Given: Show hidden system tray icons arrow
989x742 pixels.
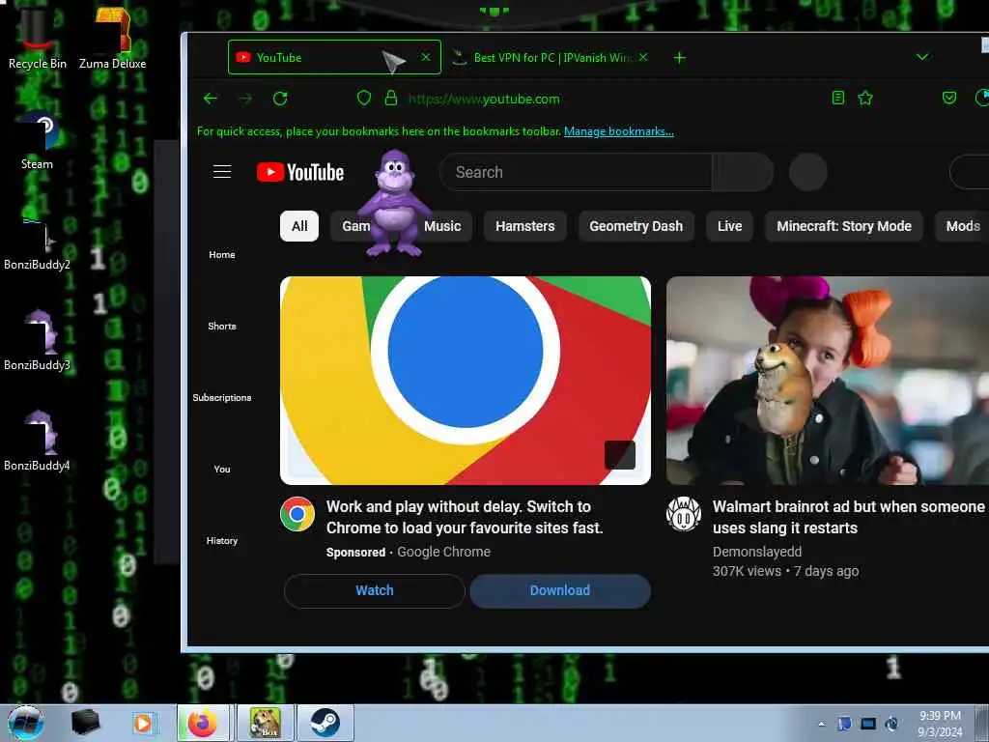Looking at the screenshot, I should tap(821, 725).
